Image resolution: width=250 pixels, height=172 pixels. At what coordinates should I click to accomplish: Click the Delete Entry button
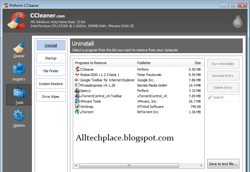(x=223, y=87)
